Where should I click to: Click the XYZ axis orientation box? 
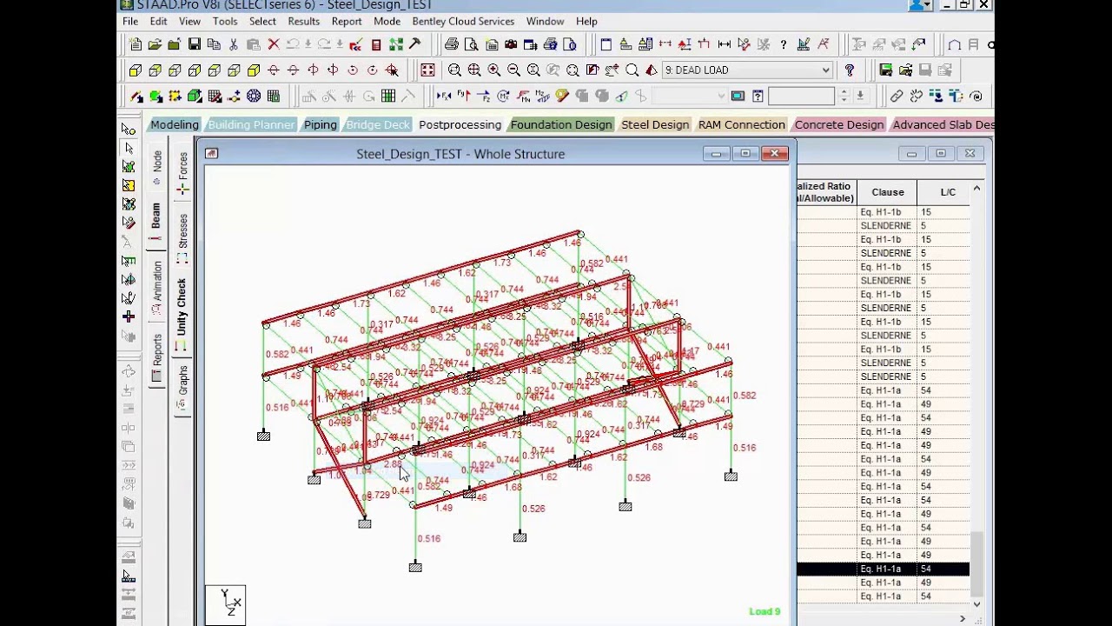pos(225,604)
